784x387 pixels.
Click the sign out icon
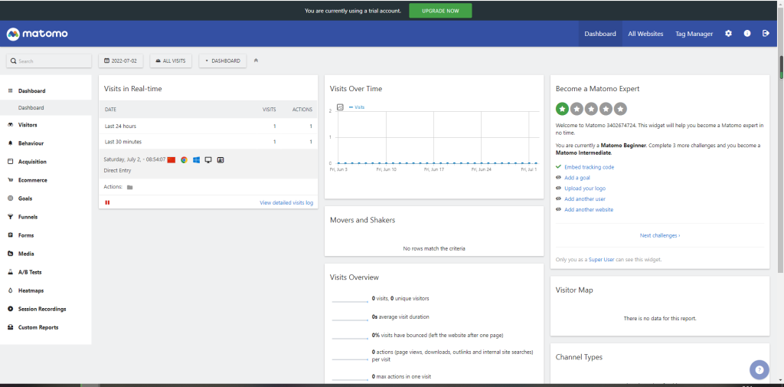coord(766,34)
